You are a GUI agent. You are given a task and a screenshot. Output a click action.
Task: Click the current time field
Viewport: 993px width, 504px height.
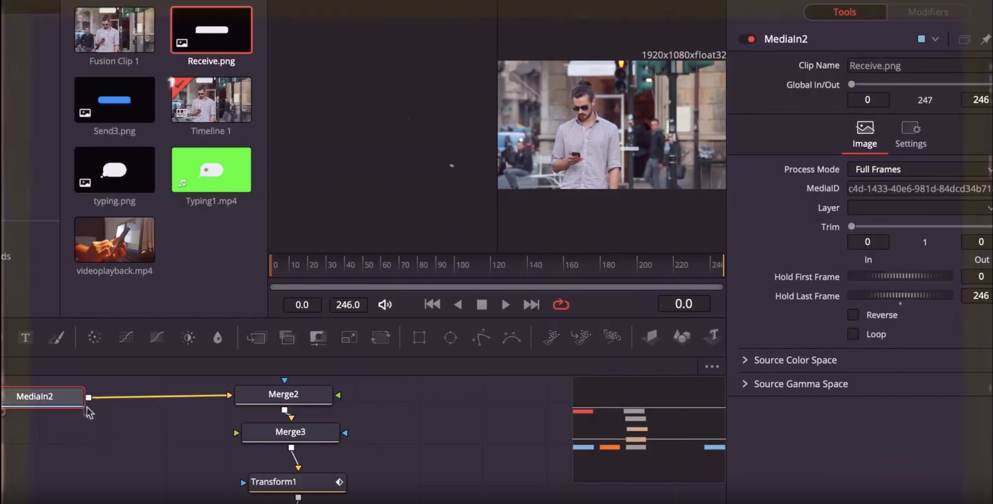click(x=684, y=304)
